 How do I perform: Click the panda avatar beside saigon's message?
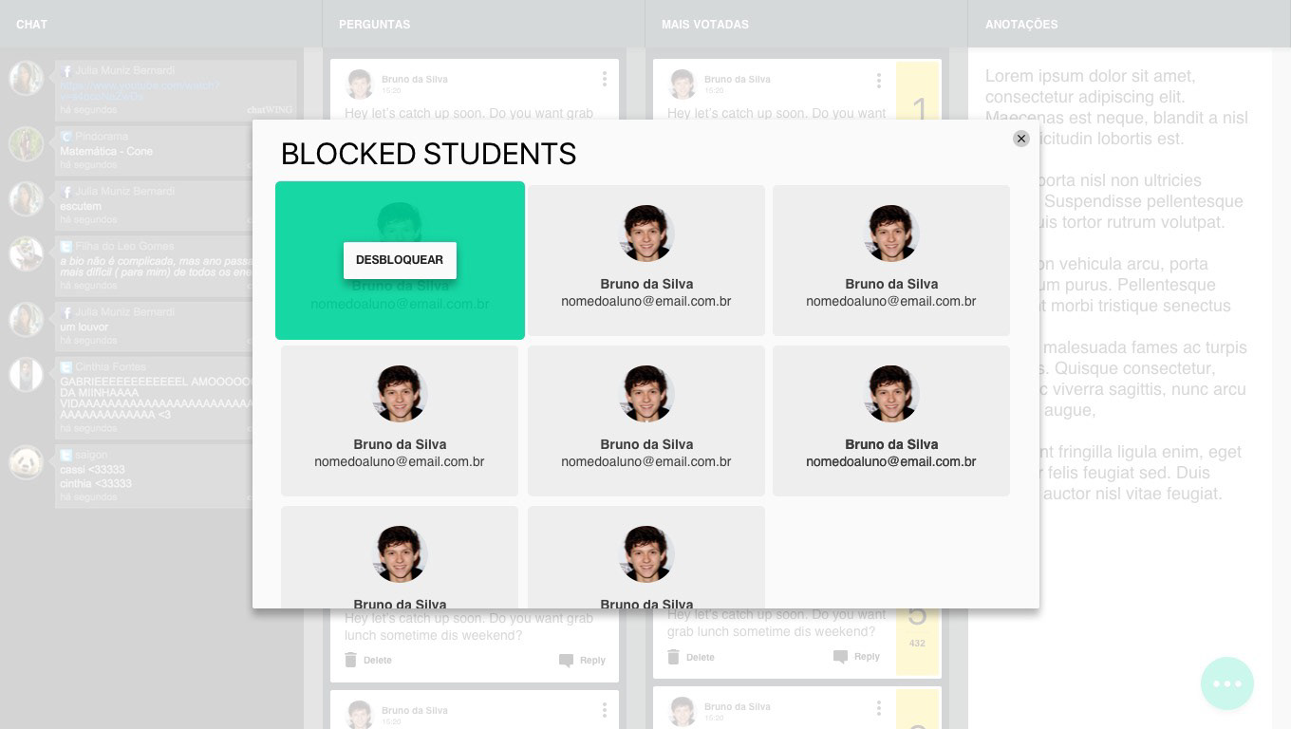pyautogui.click(x=26, y=462)
